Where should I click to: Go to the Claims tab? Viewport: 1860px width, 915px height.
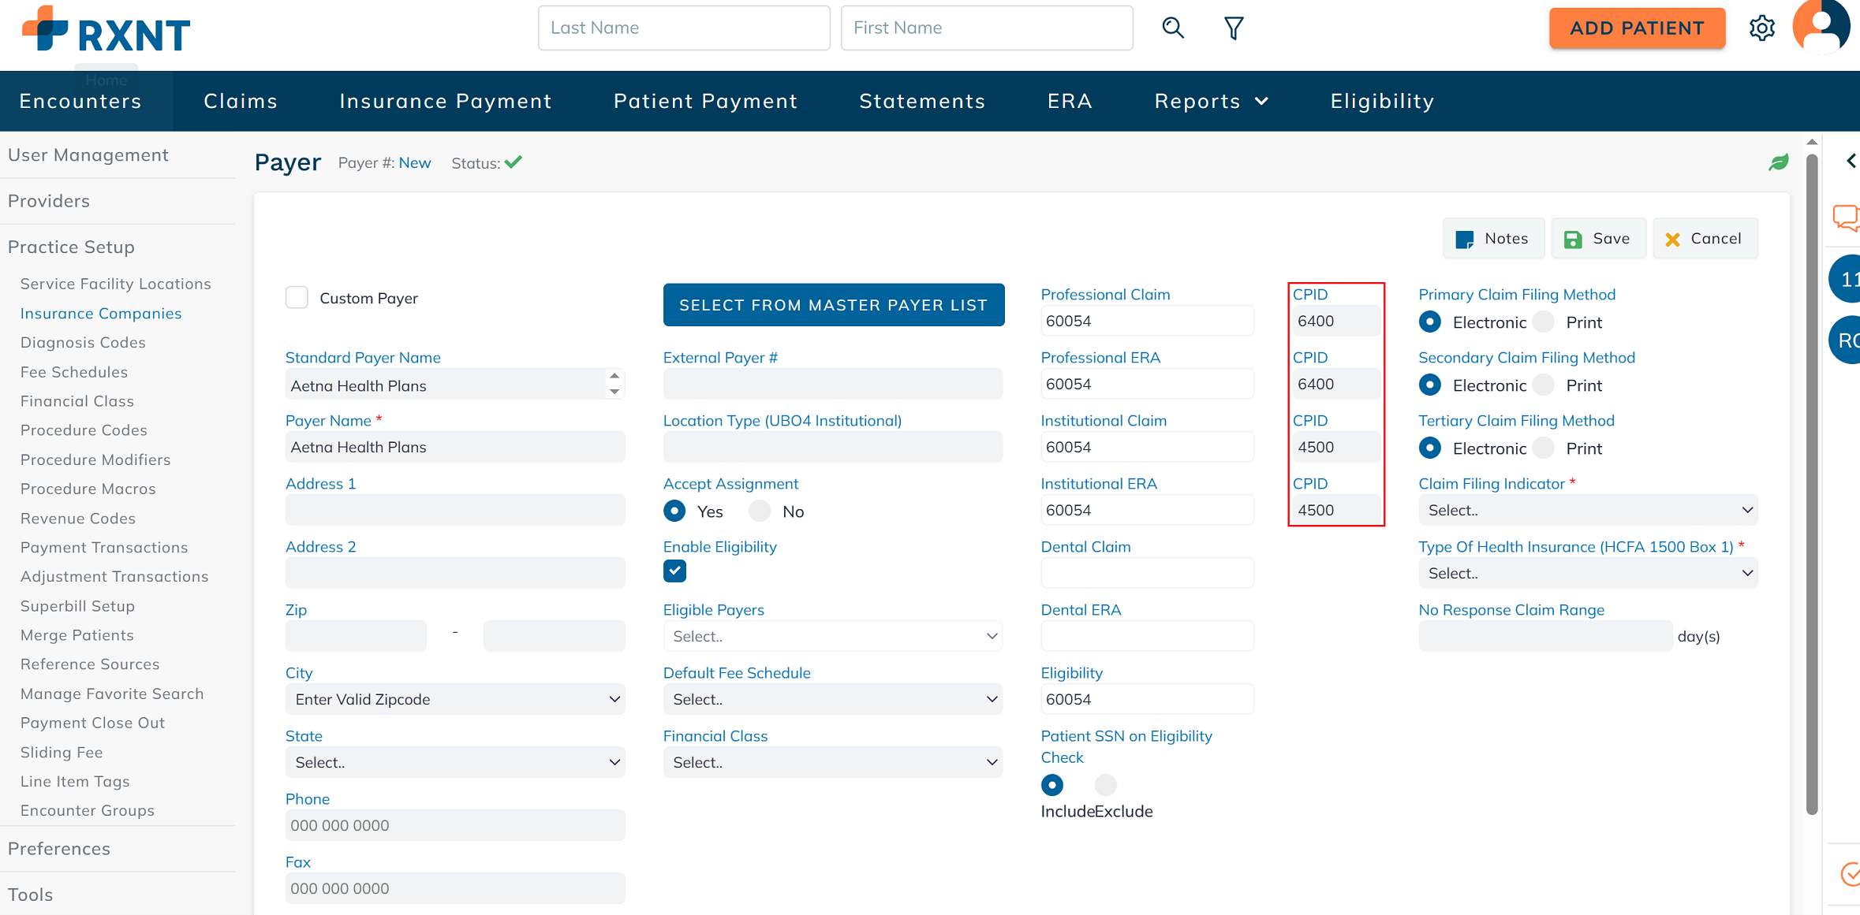[x=241, y=101]
